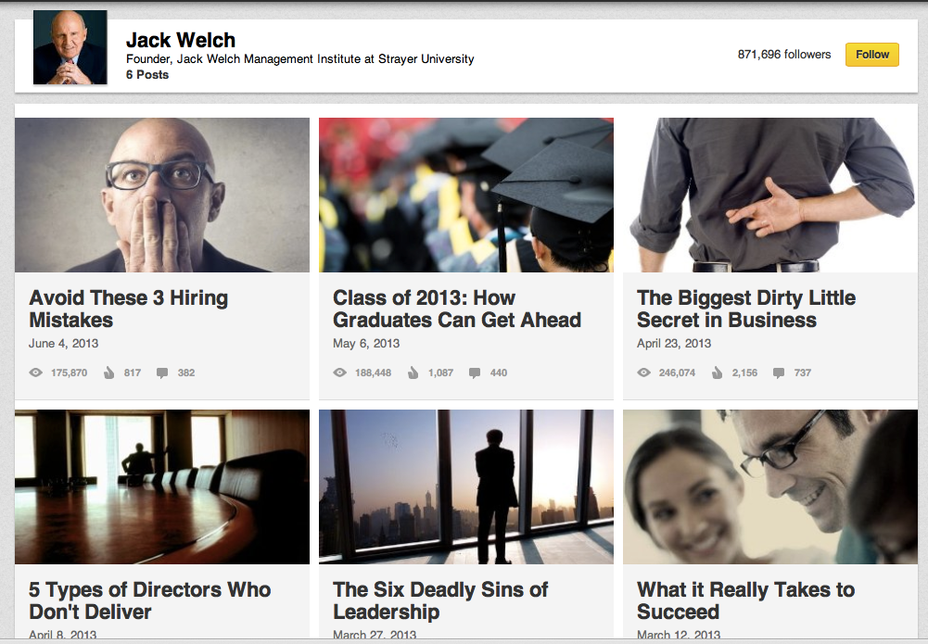Open "The Six Deadly Sins of Leadership"
This screenshot has height=644, width=928.
point(440,600)
